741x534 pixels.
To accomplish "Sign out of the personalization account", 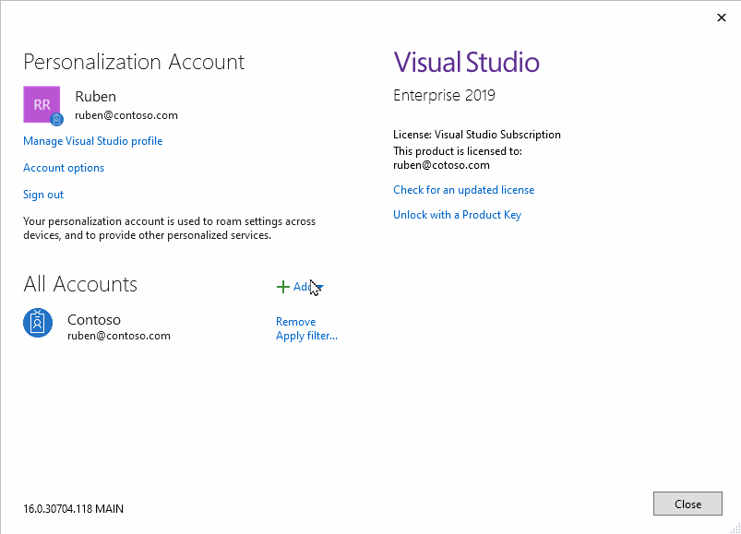I will 42,195.
